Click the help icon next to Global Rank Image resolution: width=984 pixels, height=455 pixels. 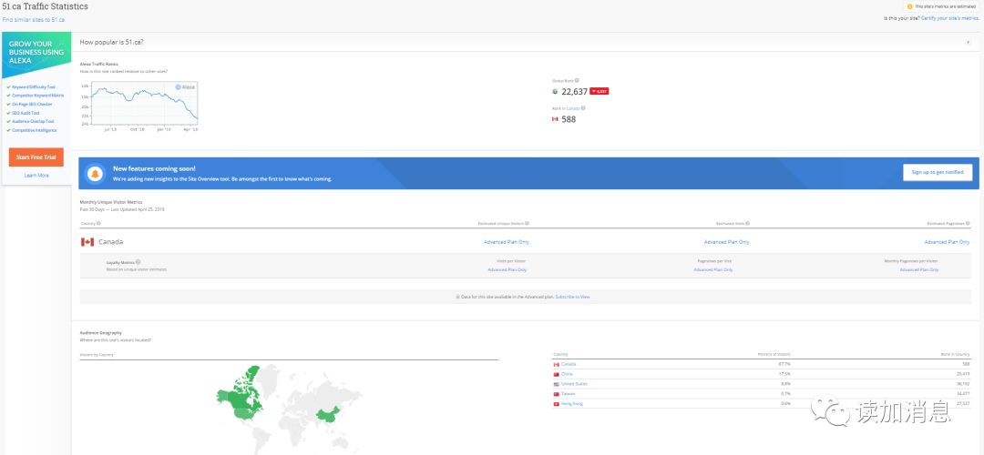(577, 80)
